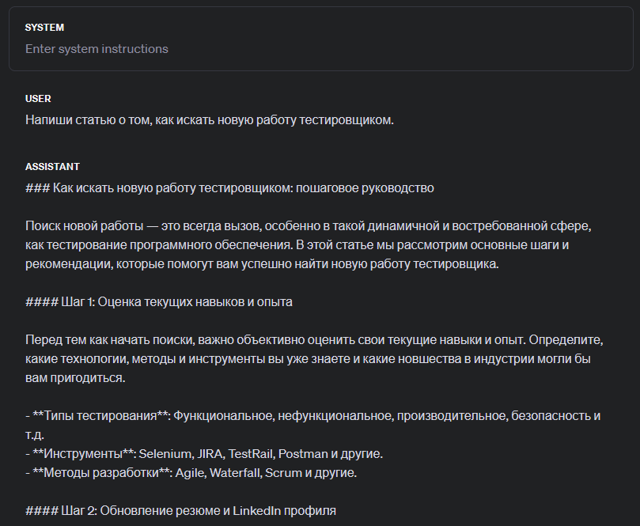Click the line starting 'какие технологии, методы'
The height and width of the screenshot is (526, 640).
pyautogui.click(x=309, y=359)
